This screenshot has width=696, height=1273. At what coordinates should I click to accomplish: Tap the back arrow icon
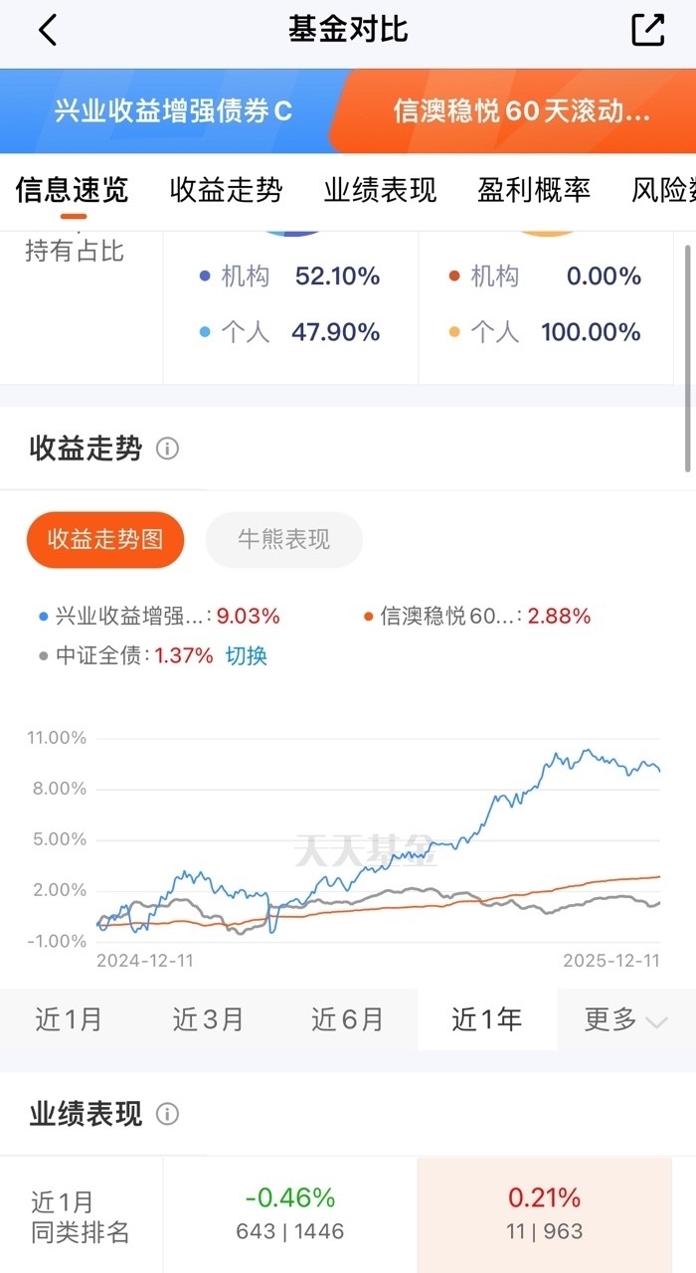click(x=48, y=30)
